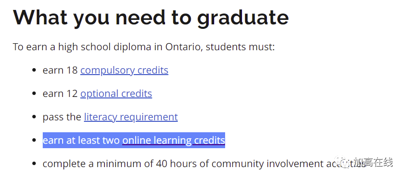This screenshot has width=406, height=180.
Task: Click the 加高在线 watermark text
Action: tap(373, 163)
